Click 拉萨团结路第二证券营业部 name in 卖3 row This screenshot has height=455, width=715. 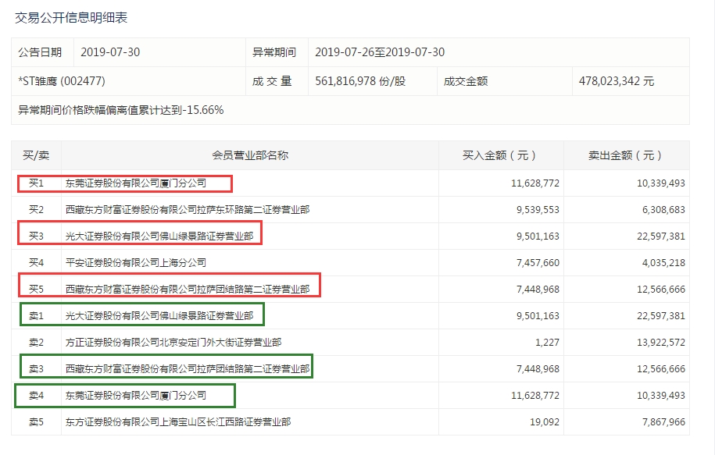188,368
